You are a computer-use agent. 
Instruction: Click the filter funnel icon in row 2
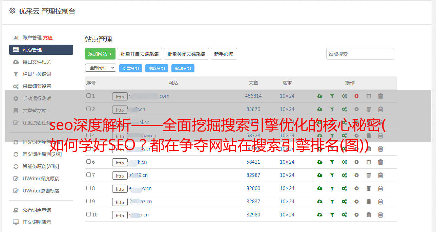[x=332, y=109]
